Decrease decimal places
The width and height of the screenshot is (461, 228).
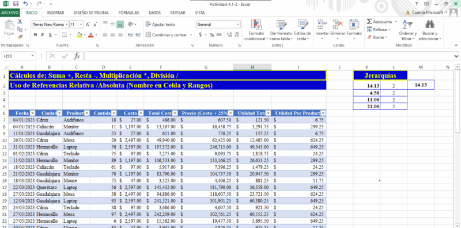(237, 35)
